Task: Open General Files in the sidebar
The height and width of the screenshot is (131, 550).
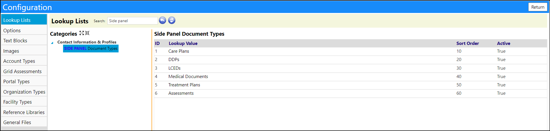Action: (24, 122)
